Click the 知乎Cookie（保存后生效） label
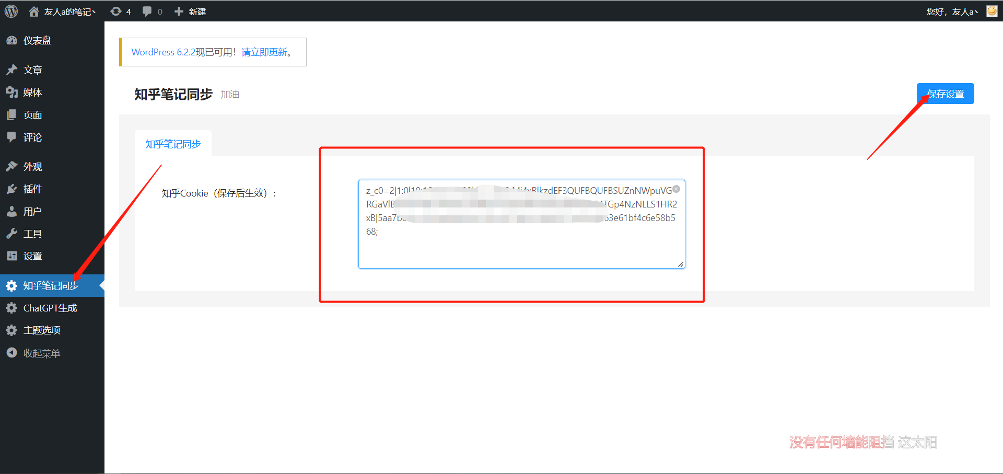The width and height of the screenshot is (1003, 474). point(219,193)
